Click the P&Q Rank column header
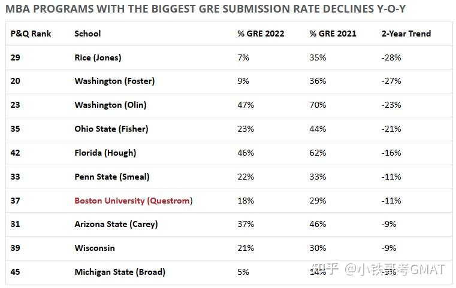Viewport: 456px width, 288px height. 31,34
